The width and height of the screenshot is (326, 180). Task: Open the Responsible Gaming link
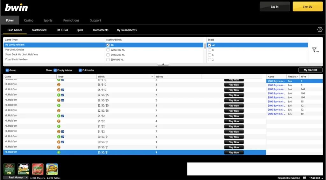point(288,178)
